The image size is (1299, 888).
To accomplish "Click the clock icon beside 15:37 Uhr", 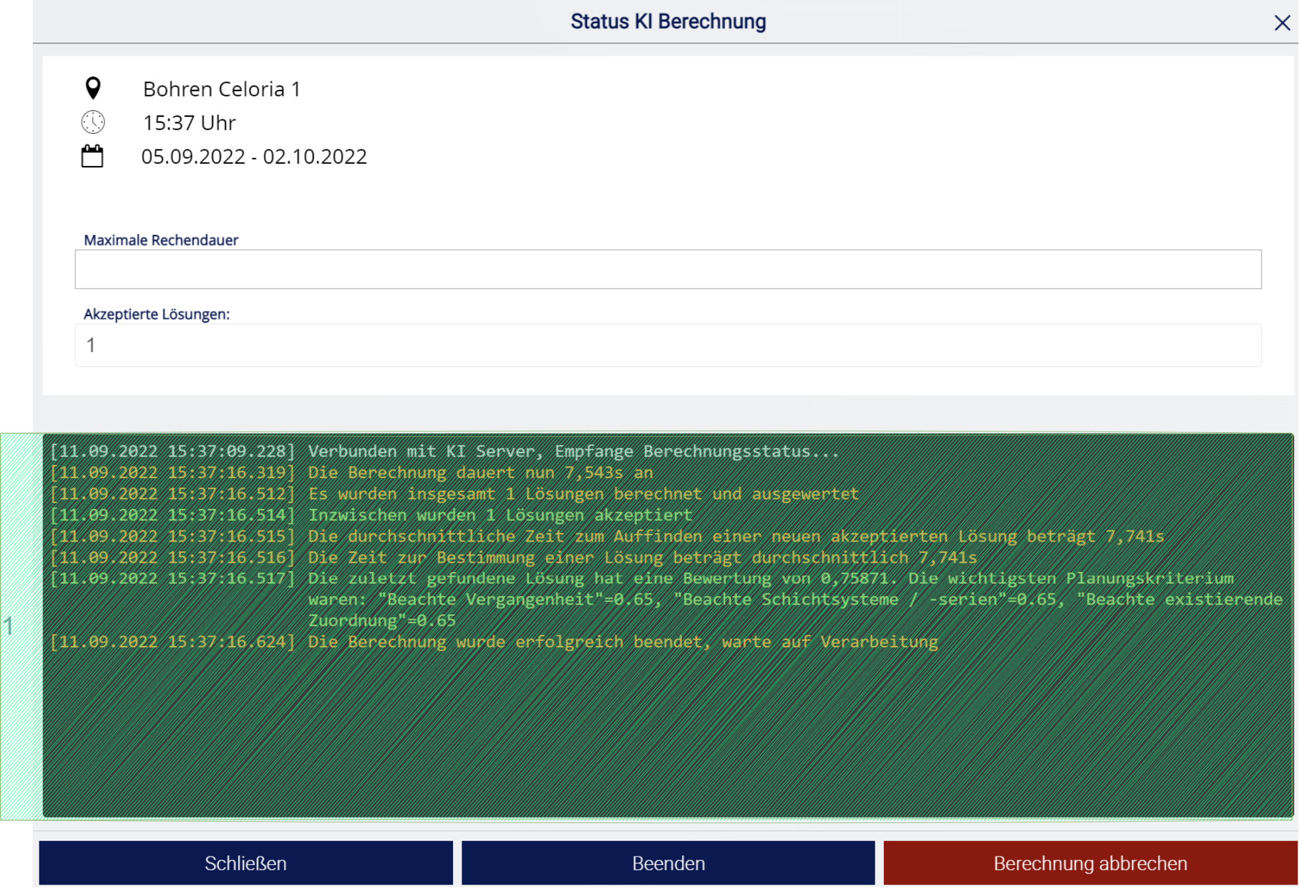I will click(x=93, y=123).
